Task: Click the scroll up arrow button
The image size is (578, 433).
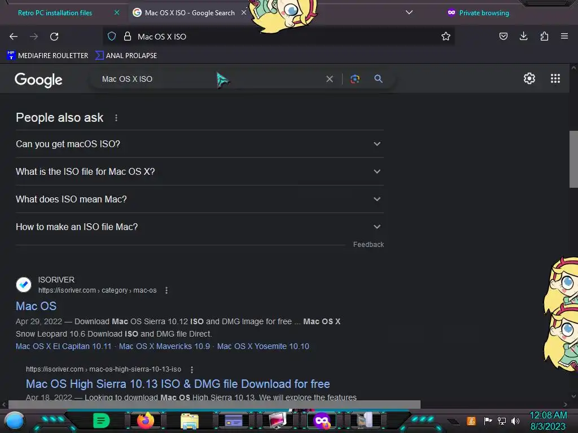Action: click(573, 68)
